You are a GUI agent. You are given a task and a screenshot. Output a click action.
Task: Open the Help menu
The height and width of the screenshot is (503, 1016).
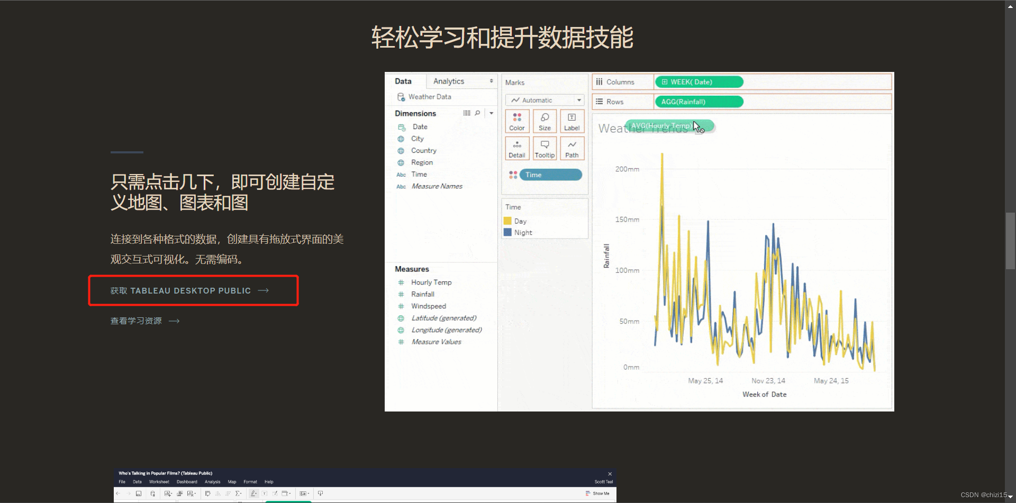click(x=269, y=482)
